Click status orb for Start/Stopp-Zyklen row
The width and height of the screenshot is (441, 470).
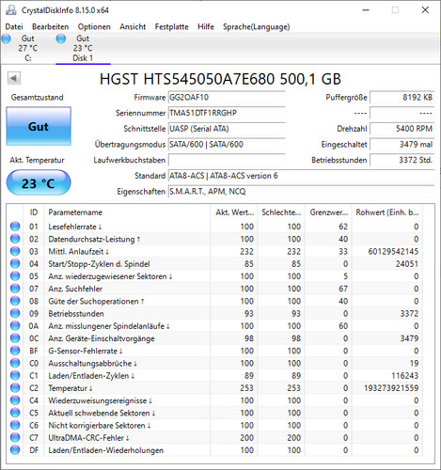tap(15, 263)
